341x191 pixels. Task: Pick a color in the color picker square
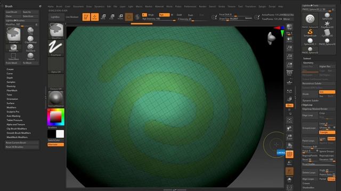[x=56, y=117]
